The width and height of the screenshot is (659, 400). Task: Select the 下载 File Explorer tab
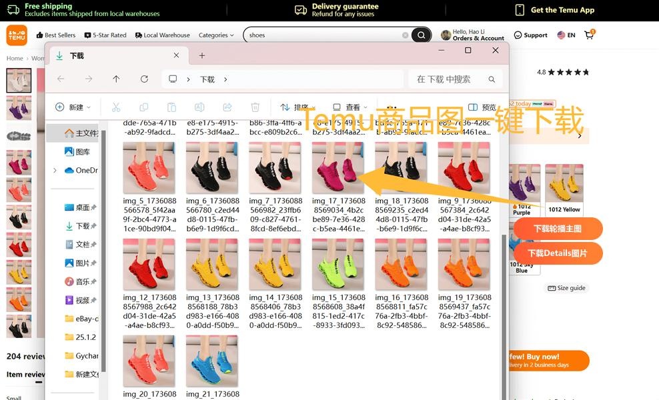117,55
